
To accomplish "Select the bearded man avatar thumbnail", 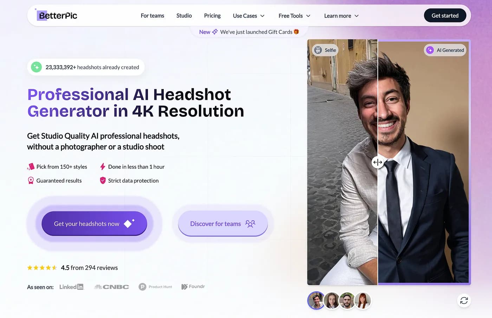I will pos(347,301).
